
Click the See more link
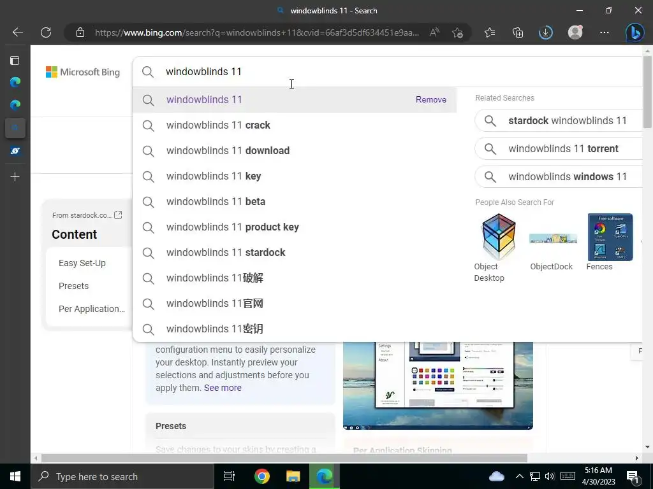coord(223,388)
